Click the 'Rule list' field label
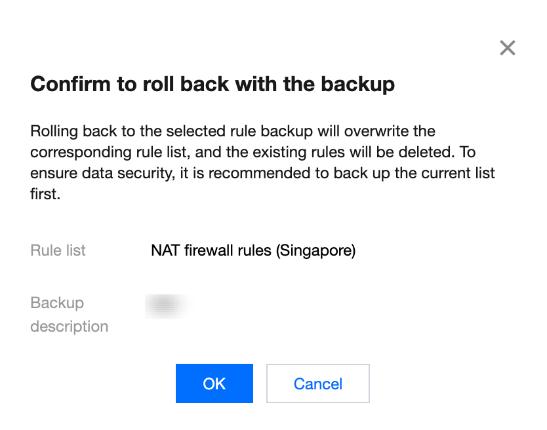Image resolution: width=547 pixels, height=430 pixels. (x=58, y=250)
